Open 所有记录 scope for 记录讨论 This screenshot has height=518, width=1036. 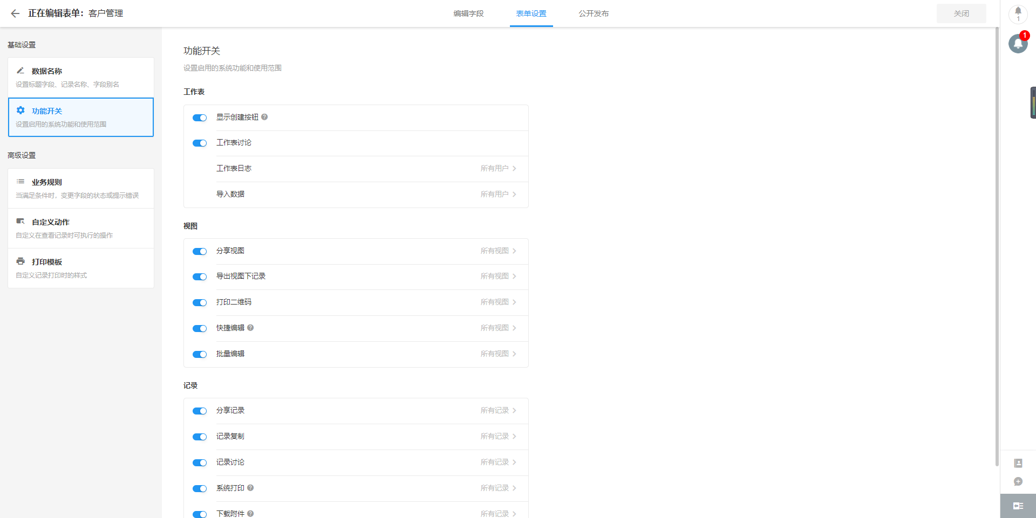[499, 462]
